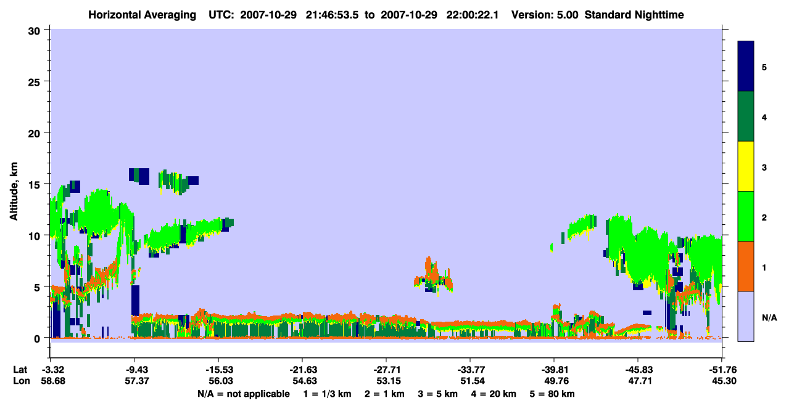Click the orange colorbar segment labeled 1
Viewport: 802px width, 411px height.
(746, 266)
